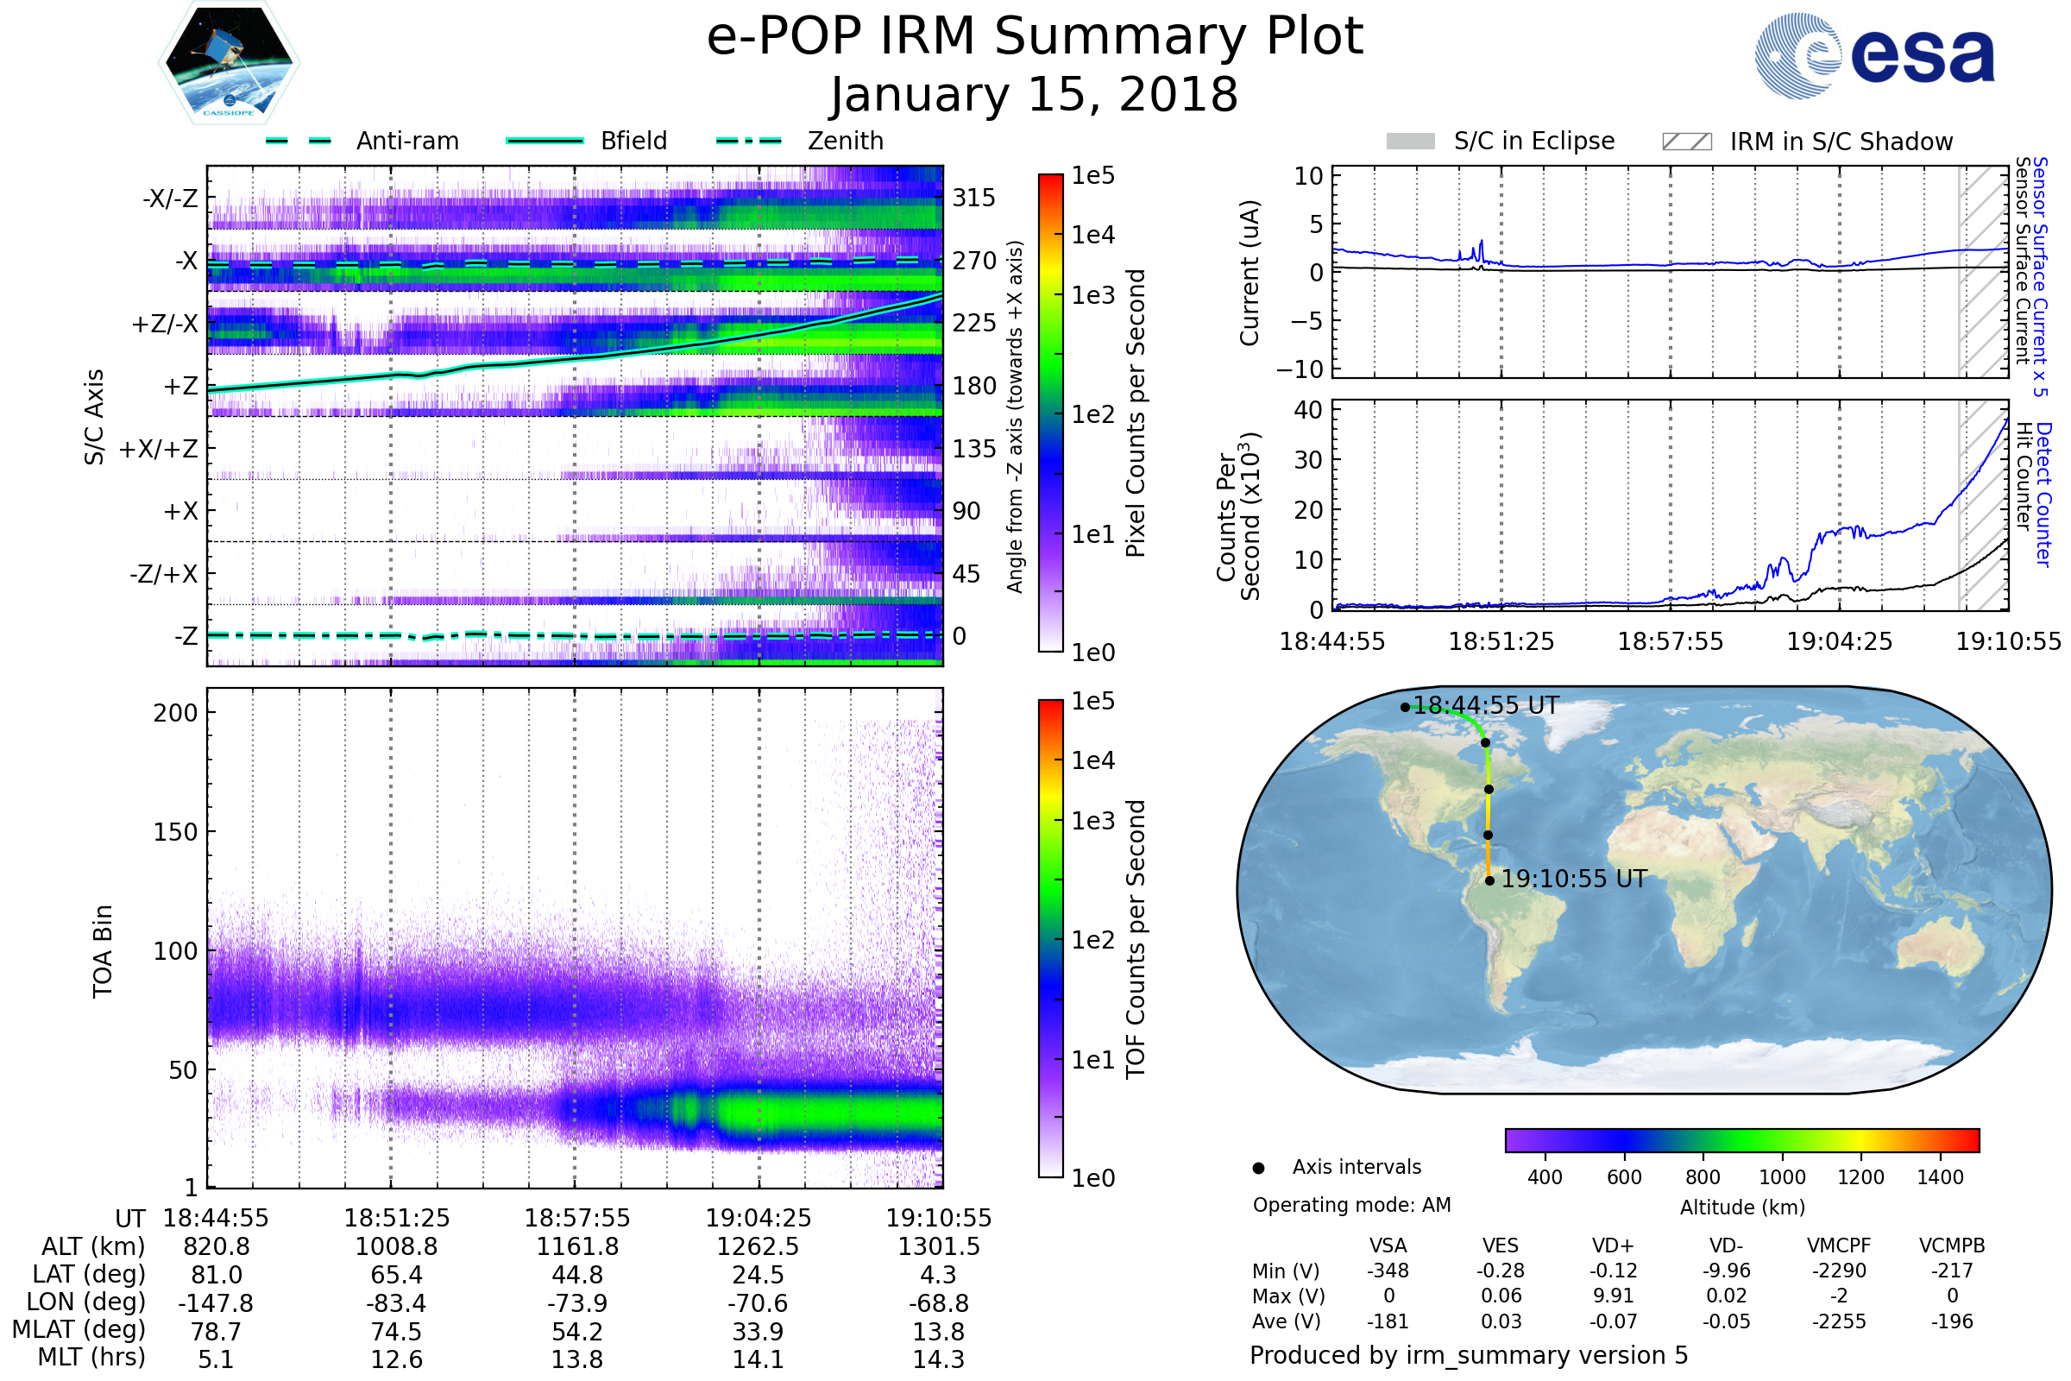Viewport: 2071px width, 1381px height.
Task: Click the Axis intervals black dot marker
Action: (1258, 1168)
